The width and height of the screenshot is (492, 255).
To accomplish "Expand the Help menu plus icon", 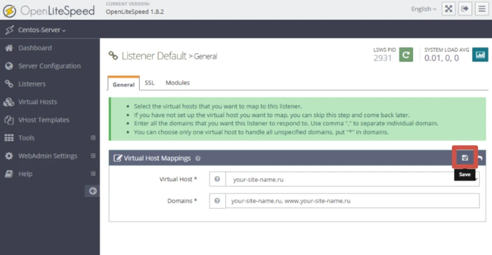I will [93, 174].
